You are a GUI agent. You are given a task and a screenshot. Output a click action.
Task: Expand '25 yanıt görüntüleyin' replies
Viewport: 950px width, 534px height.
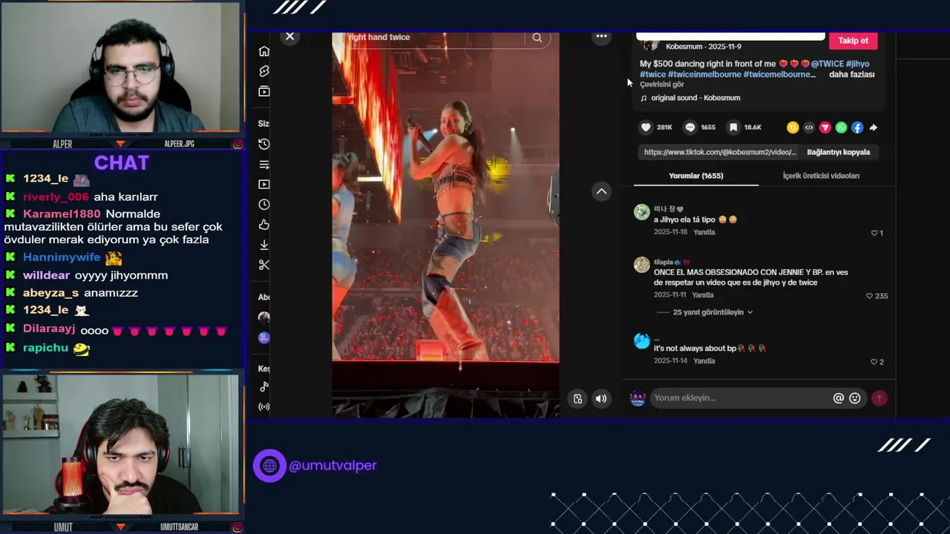coord(712,312)
